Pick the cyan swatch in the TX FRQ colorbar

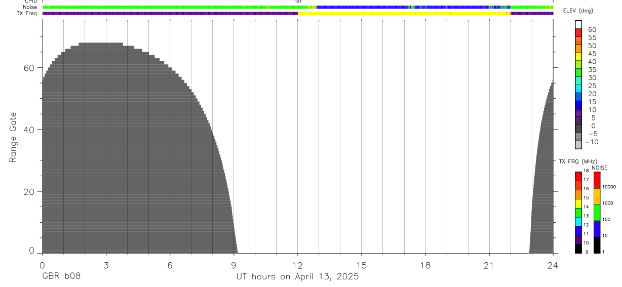point(578,221)
